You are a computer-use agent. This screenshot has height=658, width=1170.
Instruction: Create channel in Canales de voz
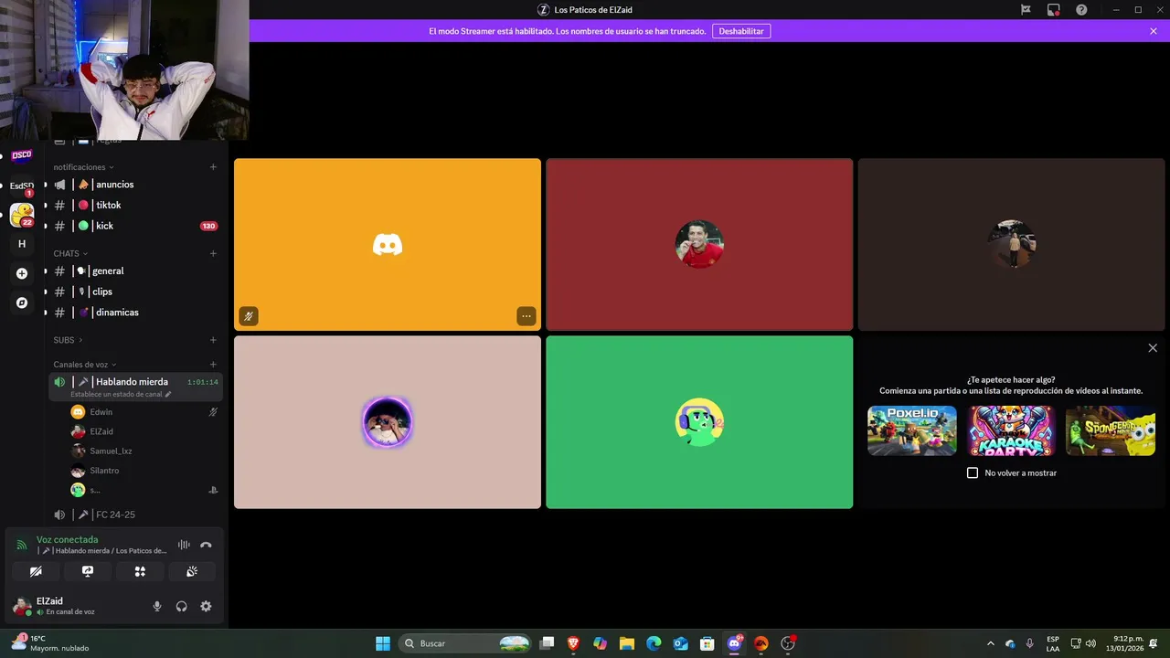(213, 365)
